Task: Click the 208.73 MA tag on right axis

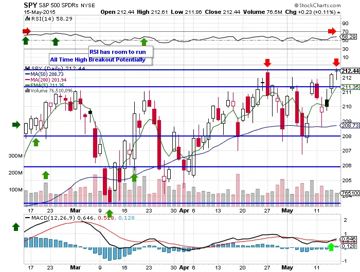Action: point(350,126)
